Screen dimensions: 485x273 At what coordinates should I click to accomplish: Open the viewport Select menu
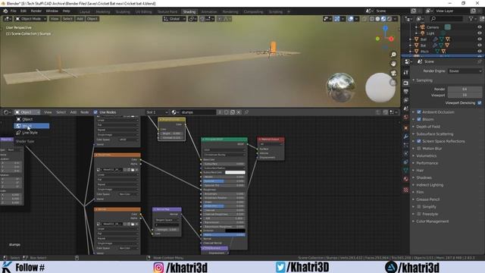[67, 19]
